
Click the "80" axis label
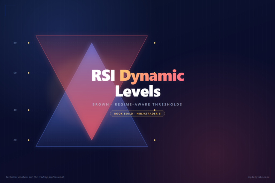click(15, 43)
